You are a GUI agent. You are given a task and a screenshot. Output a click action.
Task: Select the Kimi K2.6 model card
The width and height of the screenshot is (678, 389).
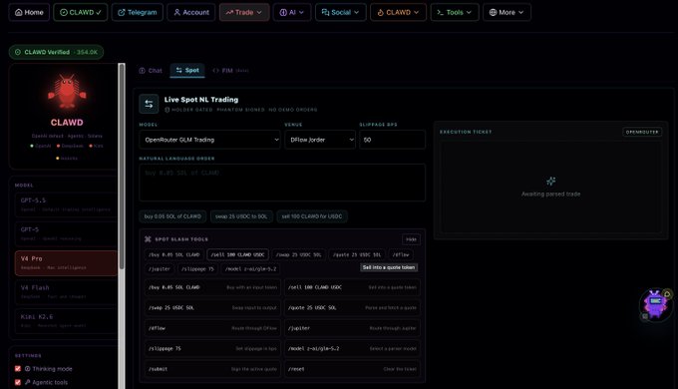66,321
